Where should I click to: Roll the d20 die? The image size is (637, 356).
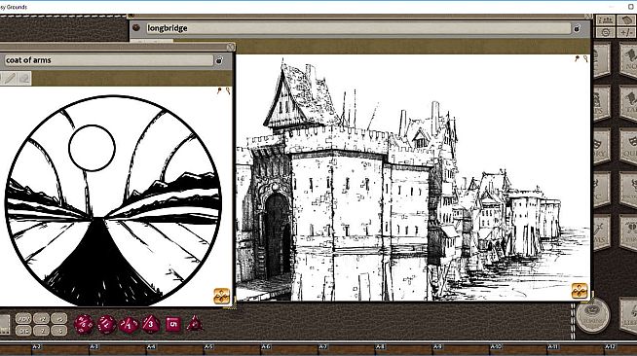(84, 324)
